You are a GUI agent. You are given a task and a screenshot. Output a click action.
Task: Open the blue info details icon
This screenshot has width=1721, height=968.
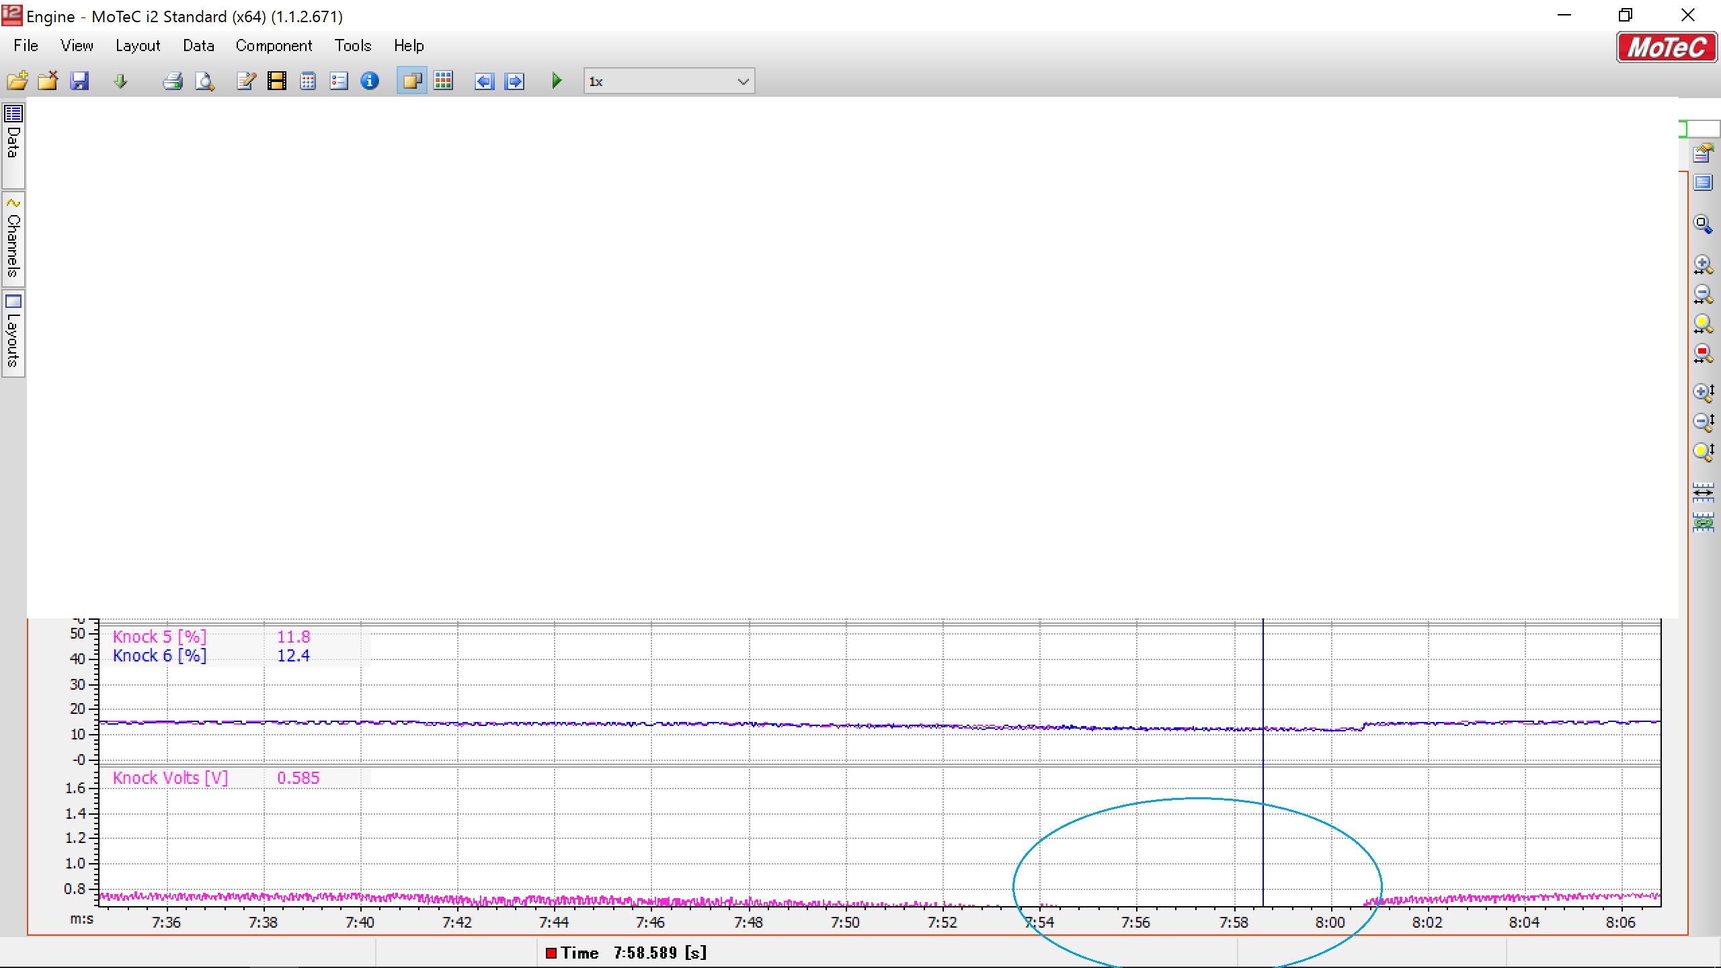(370, 81)
